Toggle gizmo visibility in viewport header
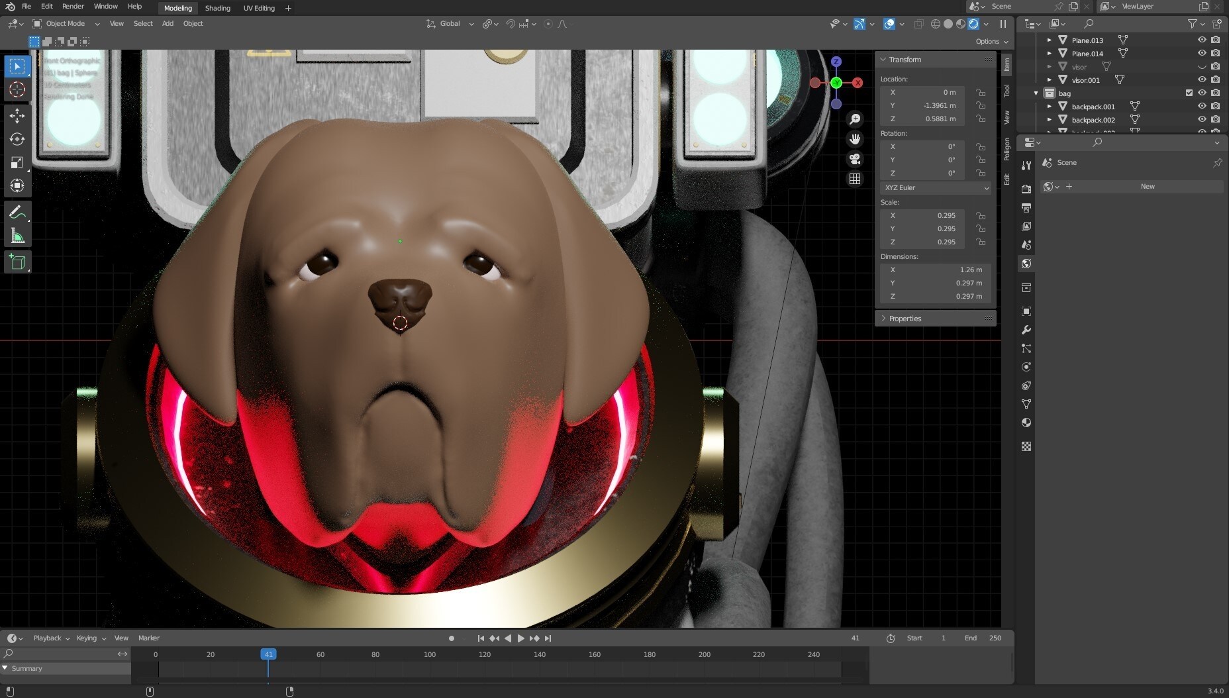The width and height of the screenshot is (1229, 698). [859, 24]
